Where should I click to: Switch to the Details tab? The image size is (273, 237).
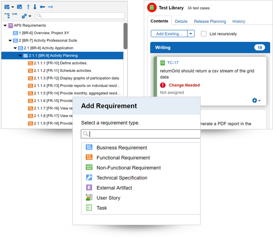pyautogui.click(x=181, y=21)
